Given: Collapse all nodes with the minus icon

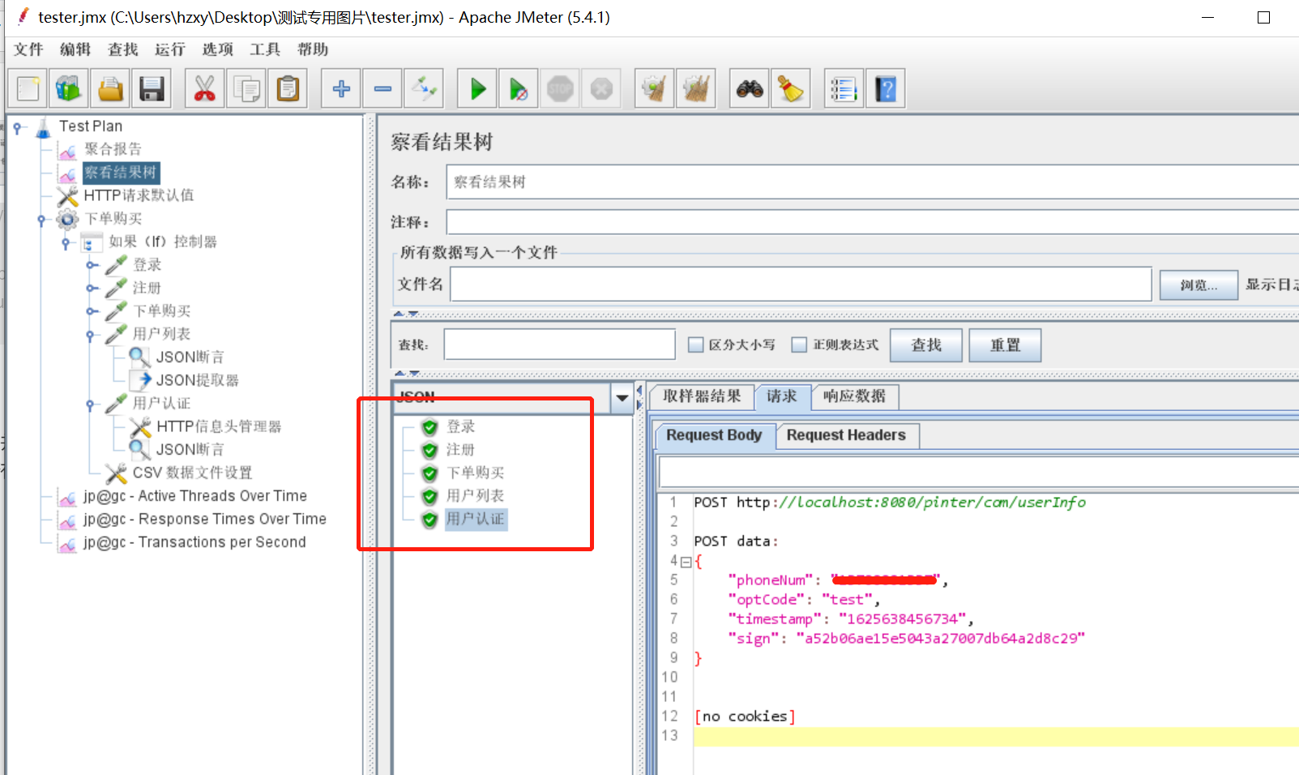Looking at the screenshot, I should pos(382,88).
